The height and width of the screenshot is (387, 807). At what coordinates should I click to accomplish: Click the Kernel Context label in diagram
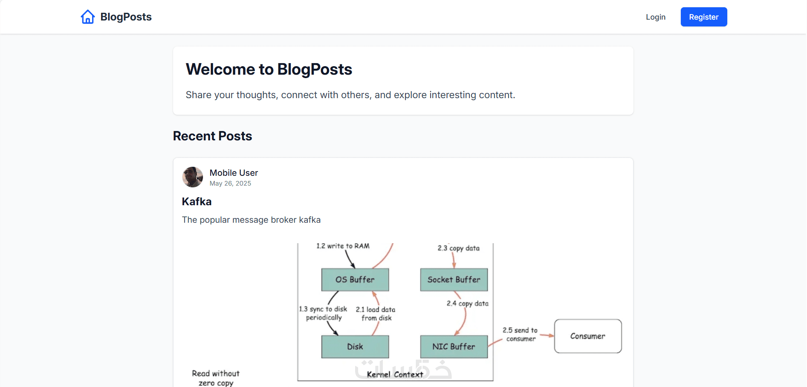point(395,375)
